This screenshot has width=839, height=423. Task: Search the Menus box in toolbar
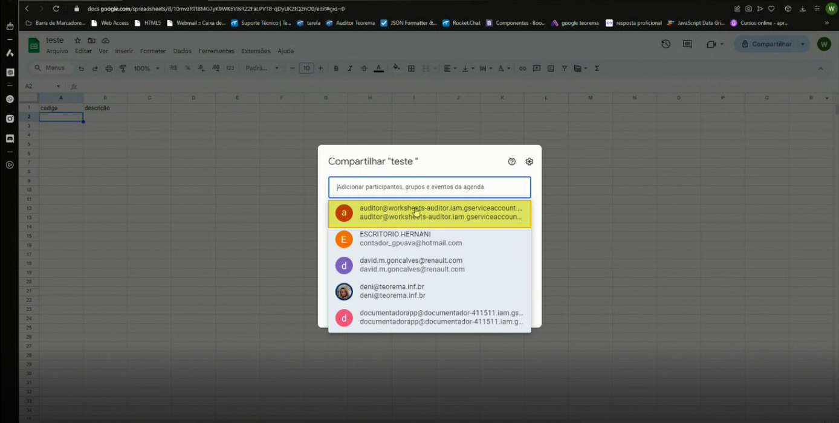coord(50,68)
